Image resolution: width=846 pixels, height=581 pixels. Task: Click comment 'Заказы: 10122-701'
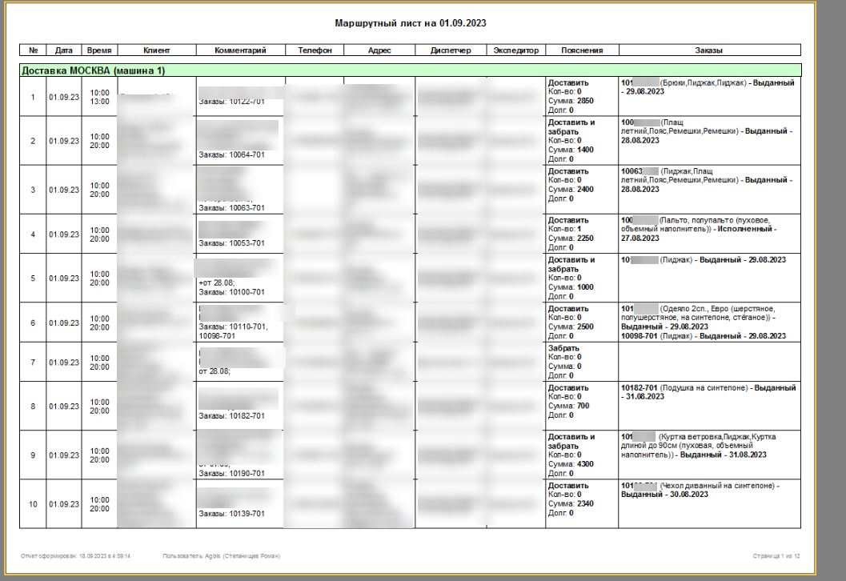231,102
